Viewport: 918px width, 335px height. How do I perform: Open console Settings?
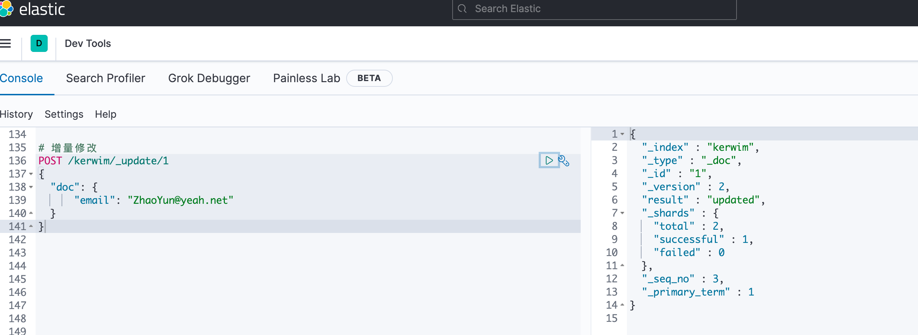click(64, 114)
